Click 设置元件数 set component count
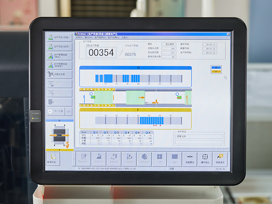The width and height of the screenshot is (272, 204). tap(60, 74)
